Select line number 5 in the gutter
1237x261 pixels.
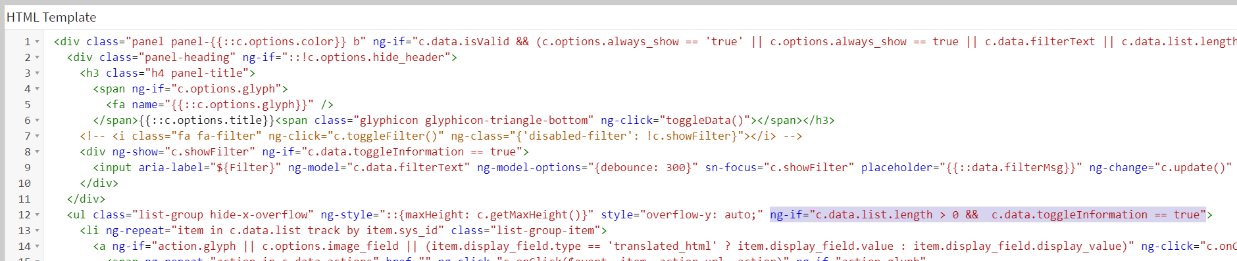27,105
